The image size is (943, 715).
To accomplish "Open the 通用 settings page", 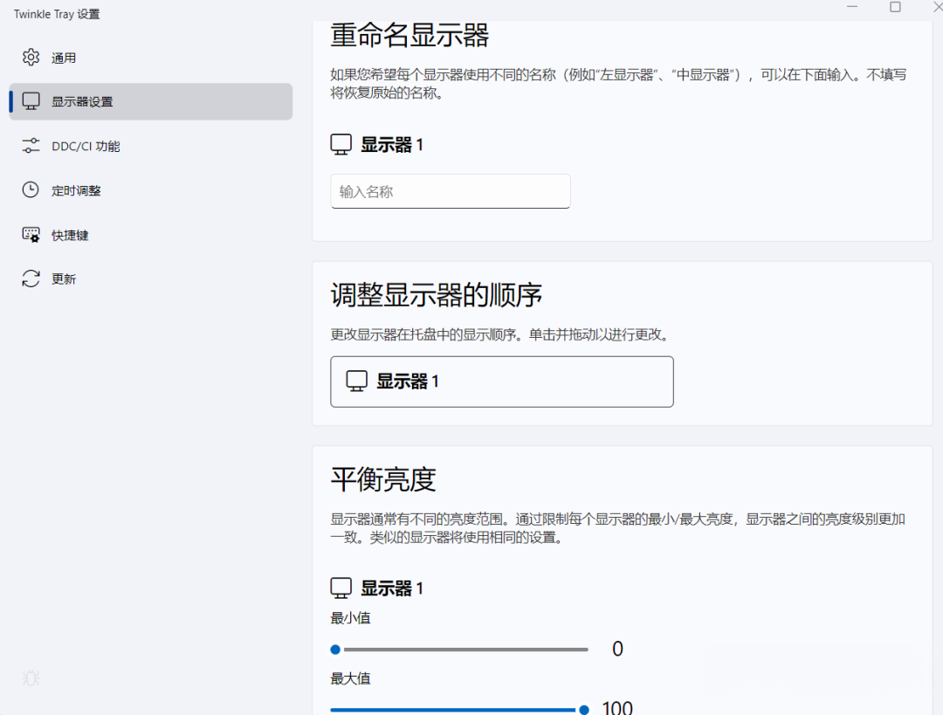I will pos(150,58).
